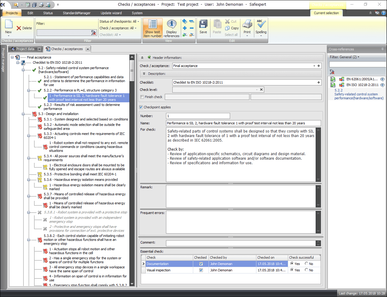Select No for Documentation check successful
The image size is (387, 297).
(x=307, y=263)
